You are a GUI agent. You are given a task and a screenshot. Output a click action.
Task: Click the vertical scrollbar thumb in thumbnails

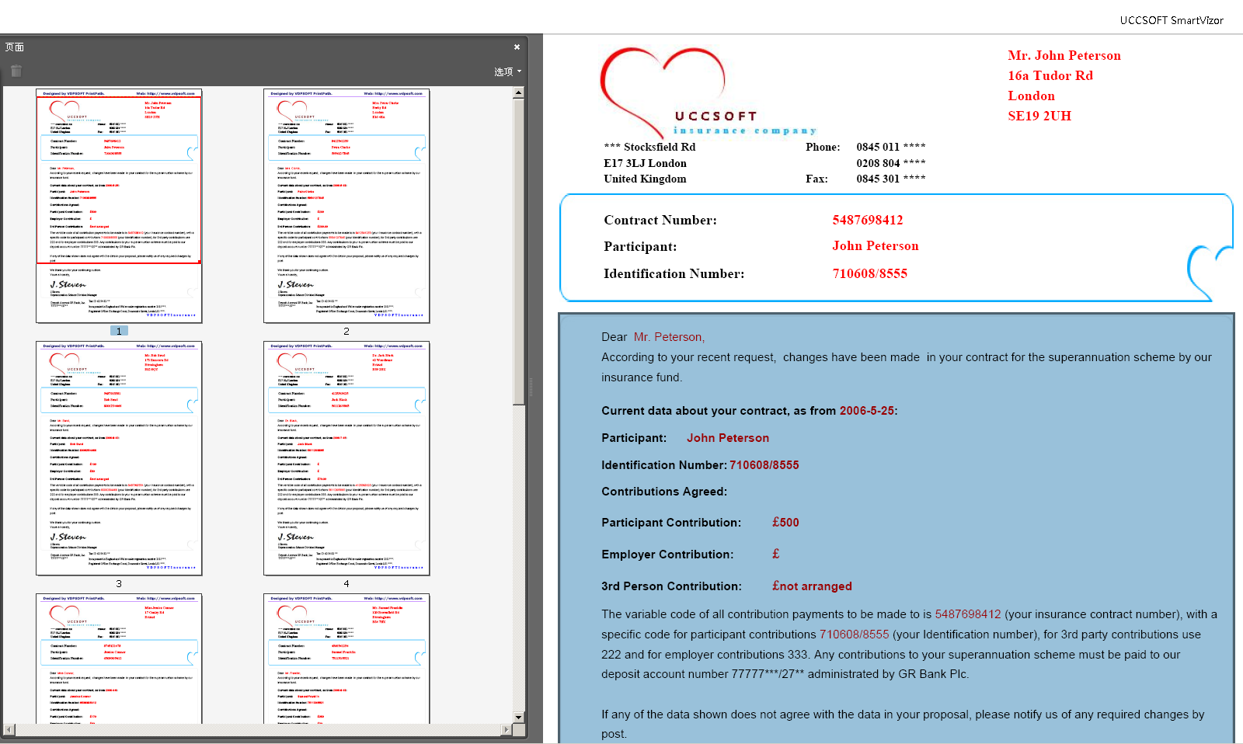tap(518, 249)
